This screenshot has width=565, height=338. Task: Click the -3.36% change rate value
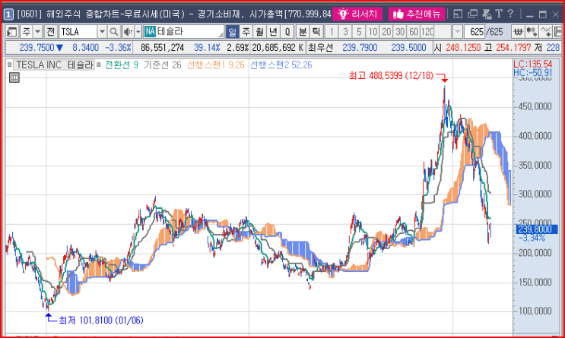click(x=118, y=48)
